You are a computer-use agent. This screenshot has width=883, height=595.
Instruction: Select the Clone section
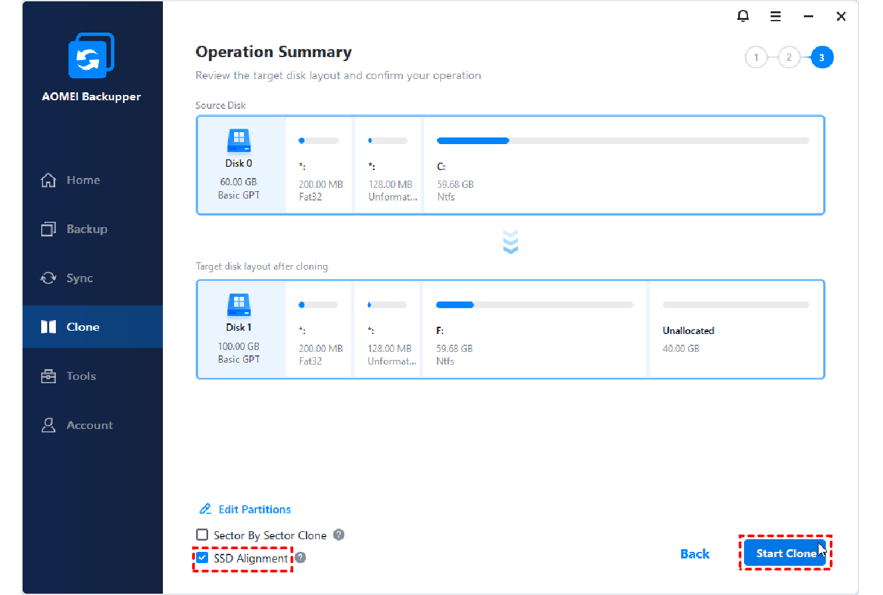click(x=92, y=327)
